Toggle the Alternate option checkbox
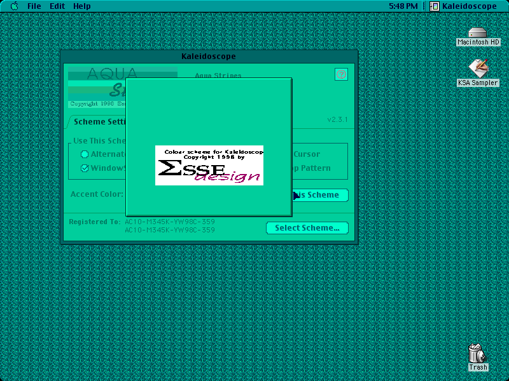Viewport: 509px width, 381px height. point(85,154)
